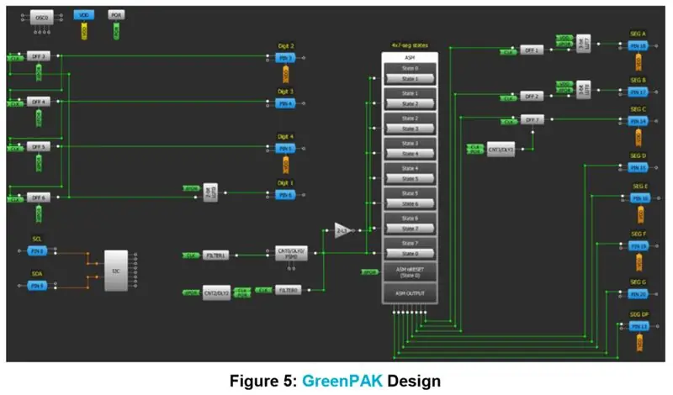
Task: Click the blue VDD block
Action: coord(83,15)
